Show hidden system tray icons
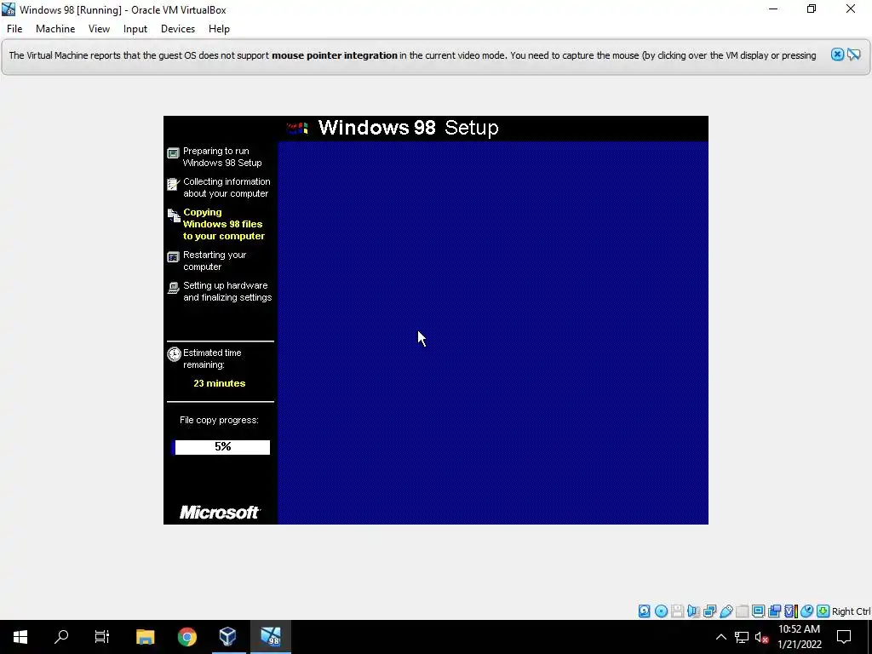The image size is (872, 654). click(x=720, y=637)
